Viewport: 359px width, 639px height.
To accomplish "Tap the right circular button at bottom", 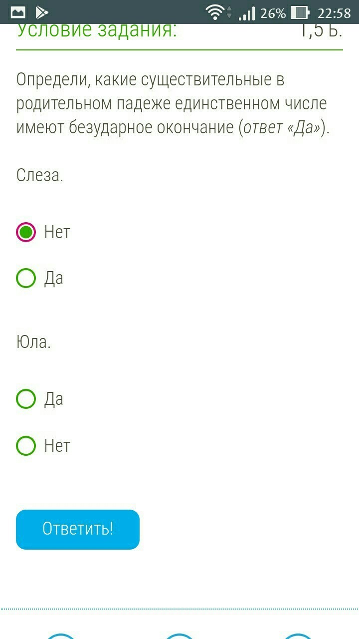I will (x=298, y=635).
